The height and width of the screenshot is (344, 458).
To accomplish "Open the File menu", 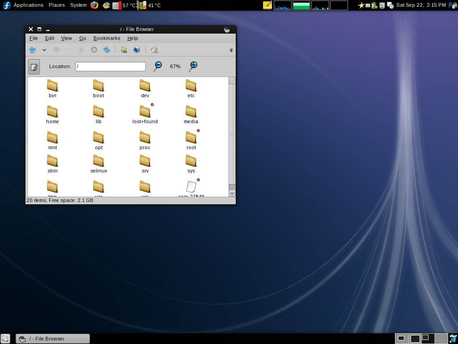I will [34, 39].
